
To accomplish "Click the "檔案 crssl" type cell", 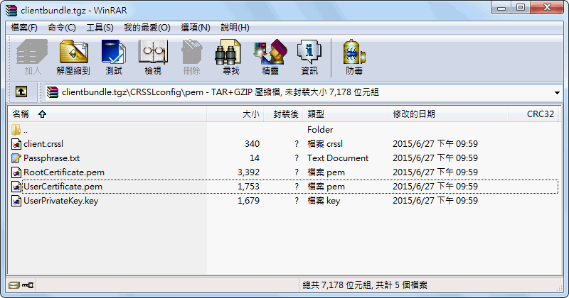I will (325, 144).
